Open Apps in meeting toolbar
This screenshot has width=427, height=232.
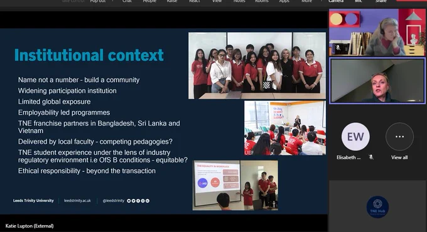click(x=284, y=1)
